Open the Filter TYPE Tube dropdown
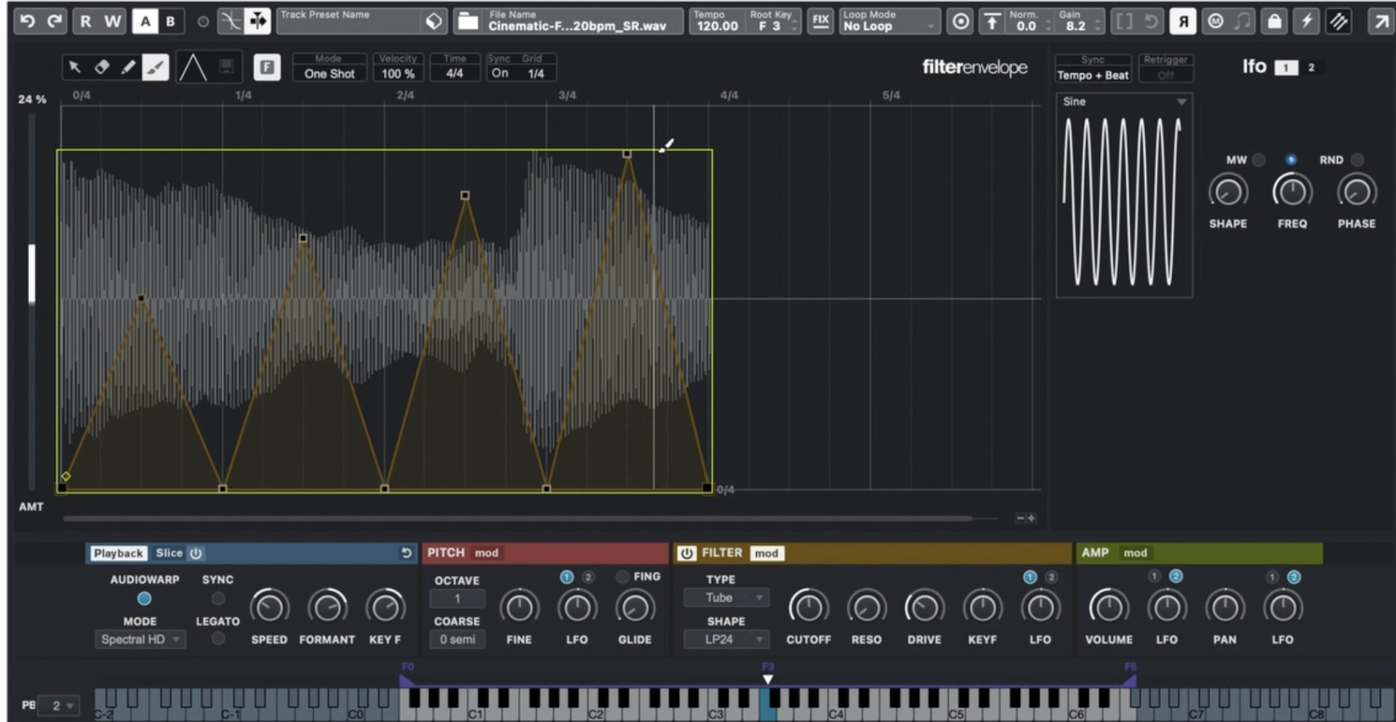Image resolution: width=1396 pixels, height=722 pixels. click(726, 598)
